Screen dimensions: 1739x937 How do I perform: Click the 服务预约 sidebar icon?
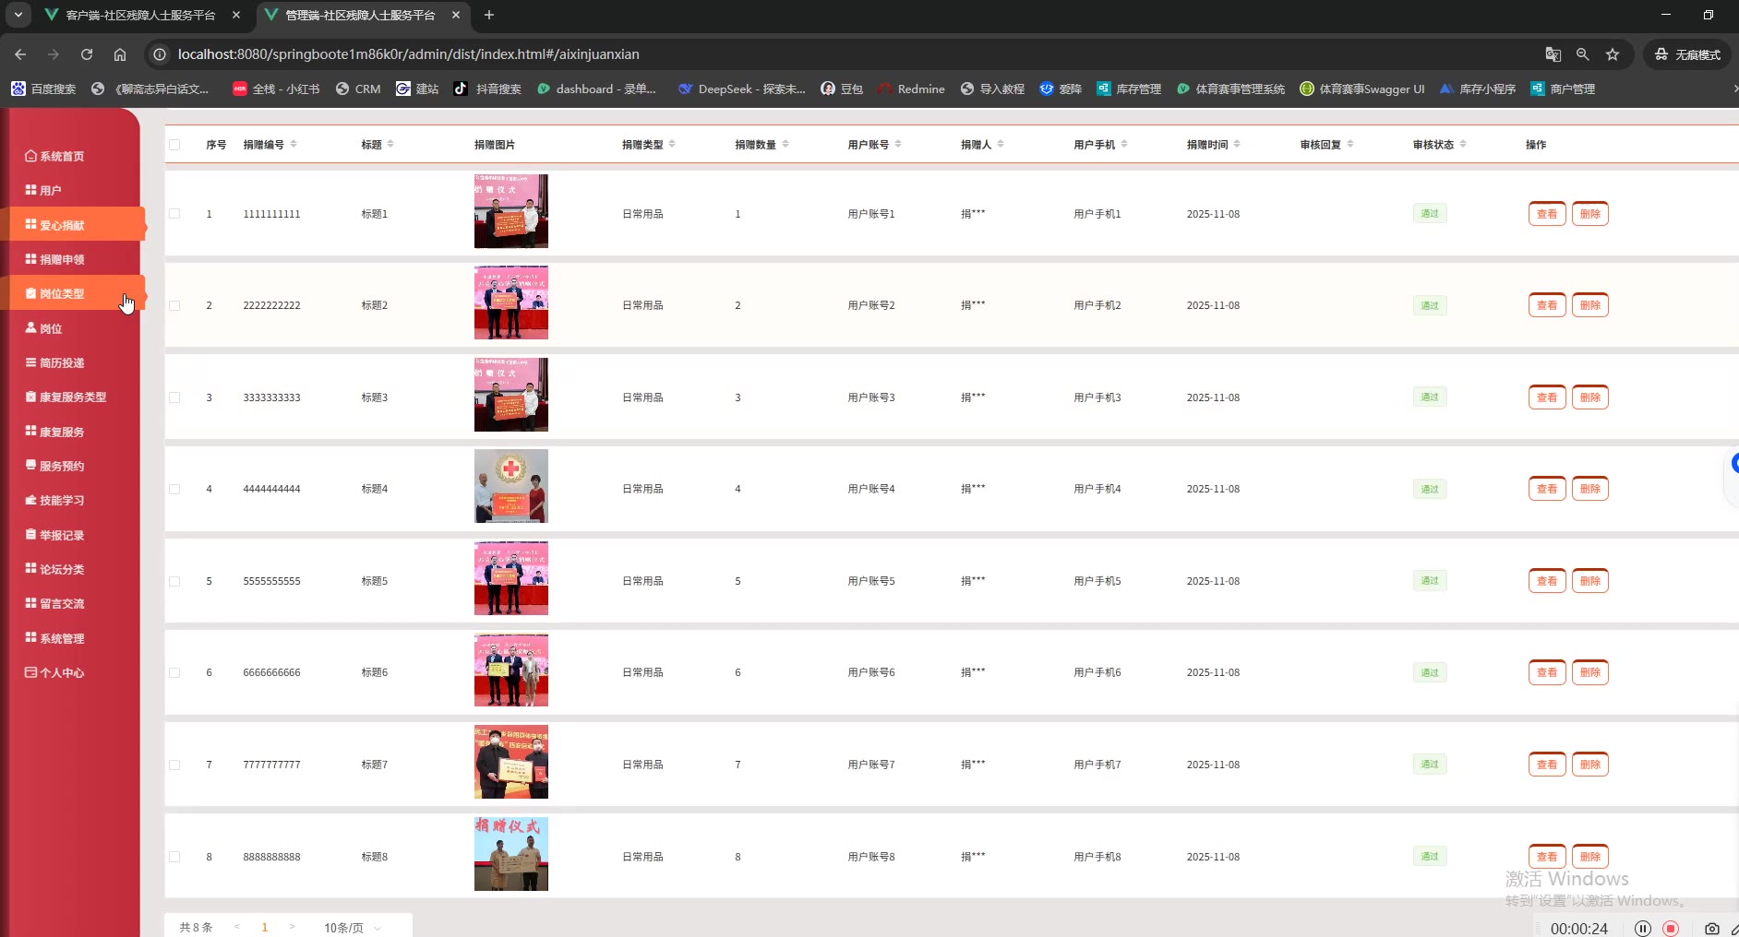click(30, 465)
